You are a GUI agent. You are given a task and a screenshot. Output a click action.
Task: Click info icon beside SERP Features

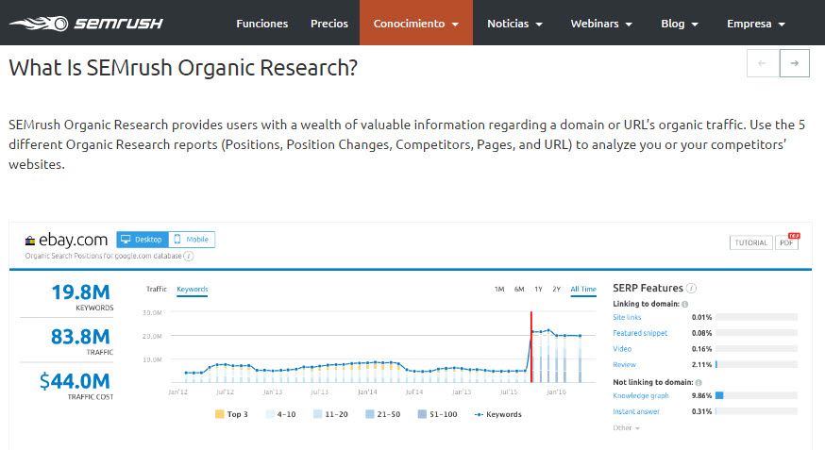[x=691, y=288]
